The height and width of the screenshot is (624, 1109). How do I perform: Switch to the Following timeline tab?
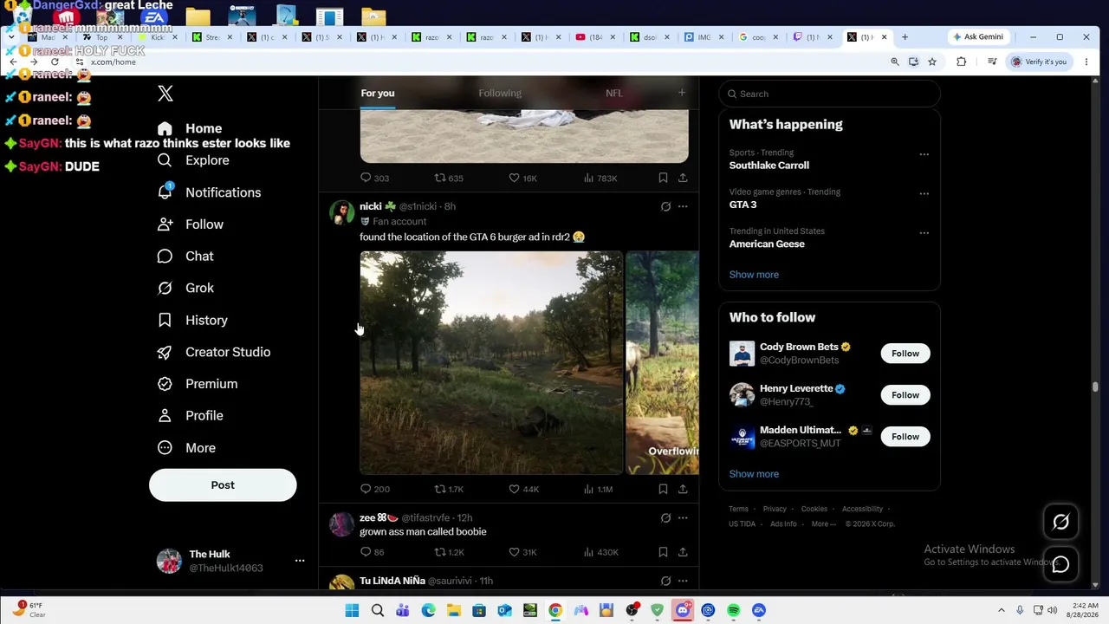tap(500, 93)
